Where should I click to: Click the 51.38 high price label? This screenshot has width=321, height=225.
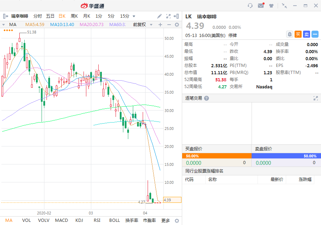pyautogui.click(x=32, y=32)
